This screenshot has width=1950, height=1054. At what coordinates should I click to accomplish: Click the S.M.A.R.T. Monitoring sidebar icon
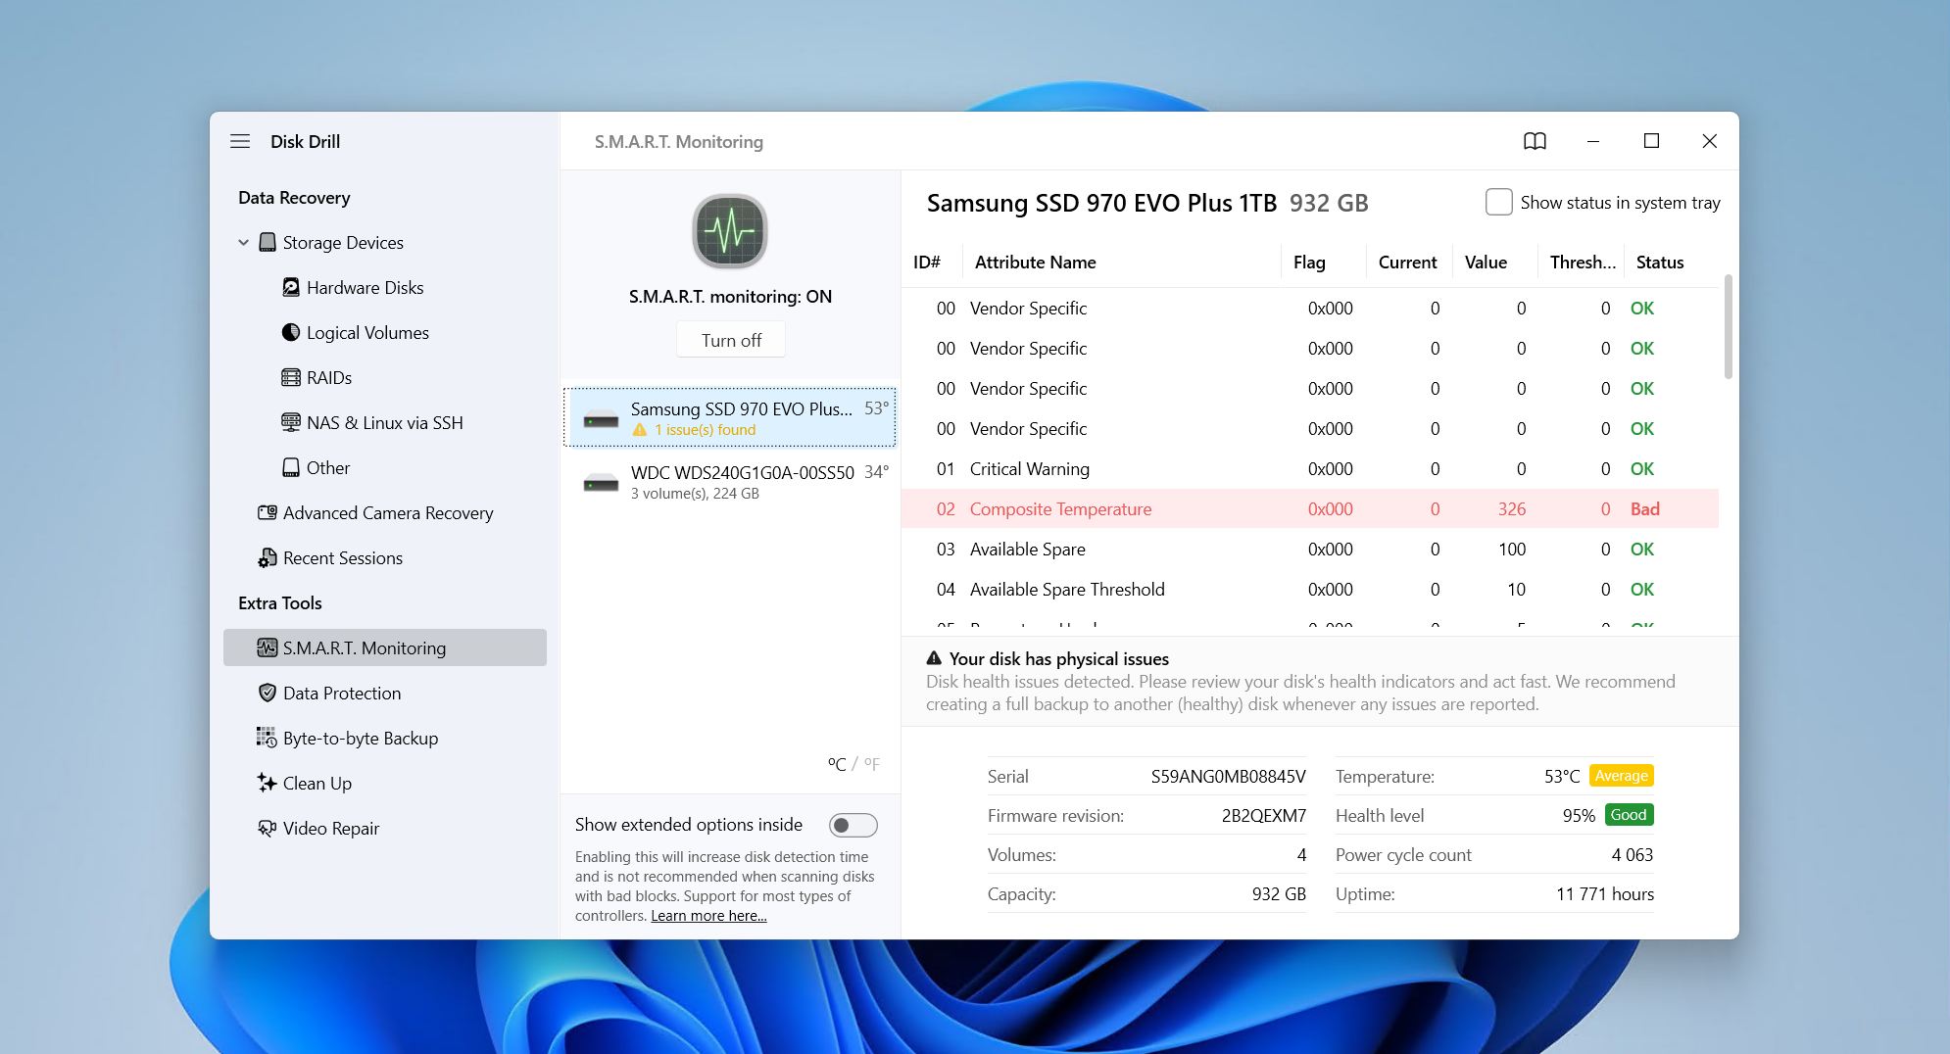(268, 647)
